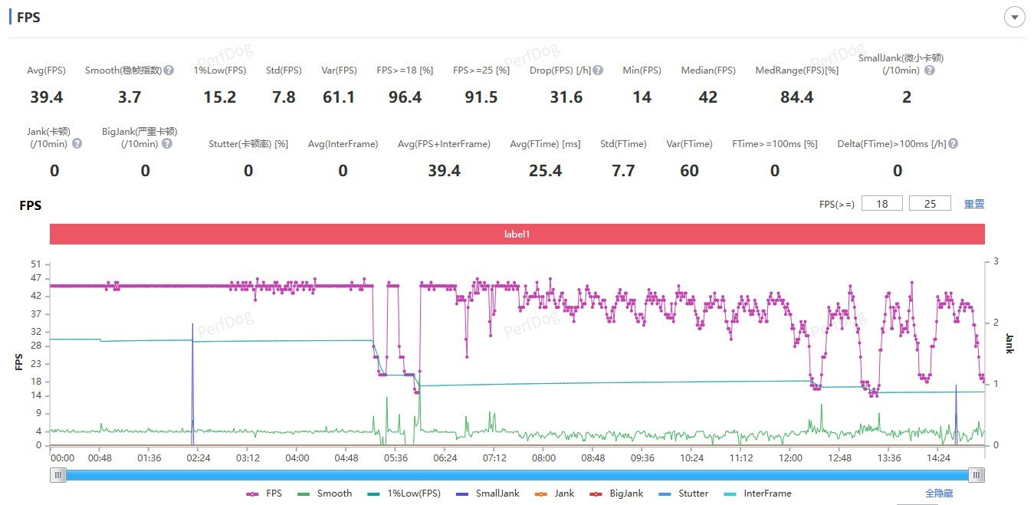Select the red label1 bar
The image size is (1034, 505).
coord(517,234)
